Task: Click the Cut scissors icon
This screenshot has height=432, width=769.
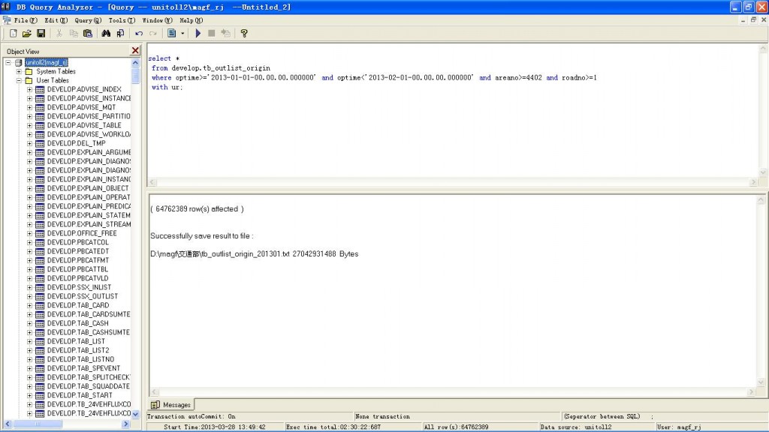Action: click(59, 33)
